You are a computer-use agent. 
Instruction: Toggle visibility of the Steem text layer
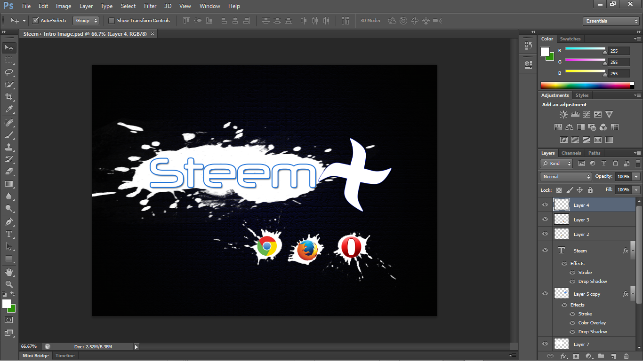(545, 251)
